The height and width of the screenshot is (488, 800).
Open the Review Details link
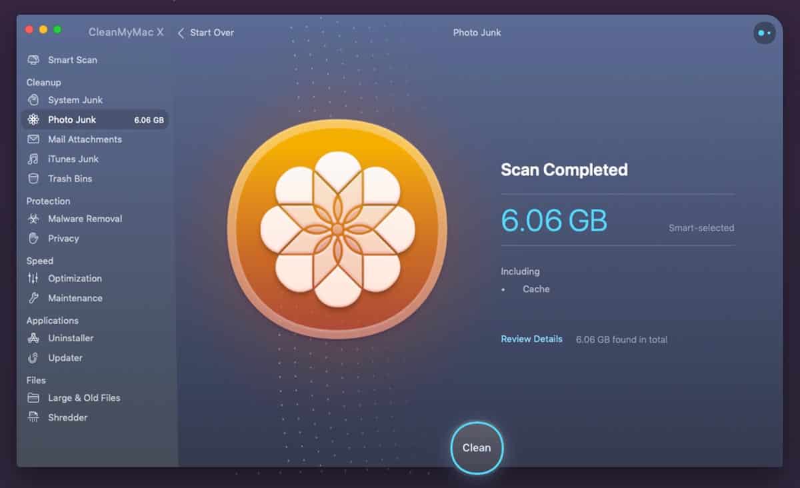point(531,339)
